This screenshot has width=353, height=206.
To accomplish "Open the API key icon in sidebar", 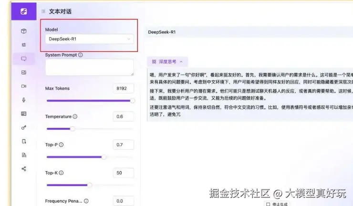I will [24, 128].
